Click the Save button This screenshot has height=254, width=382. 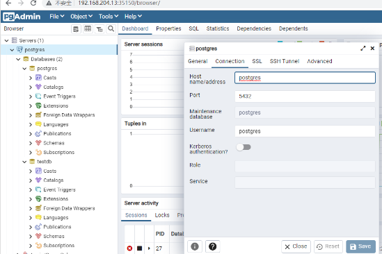pyautogui.click(x=361, y=246)
